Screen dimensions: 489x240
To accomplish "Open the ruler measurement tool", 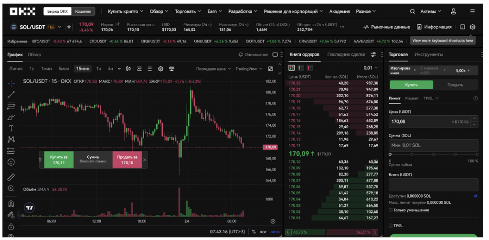I will click(11, 177).
